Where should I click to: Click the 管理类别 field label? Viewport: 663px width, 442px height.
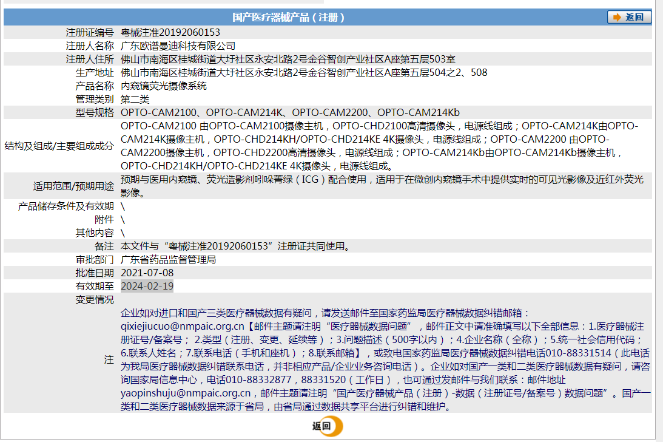pyautogui.click(x=95, y=99)
